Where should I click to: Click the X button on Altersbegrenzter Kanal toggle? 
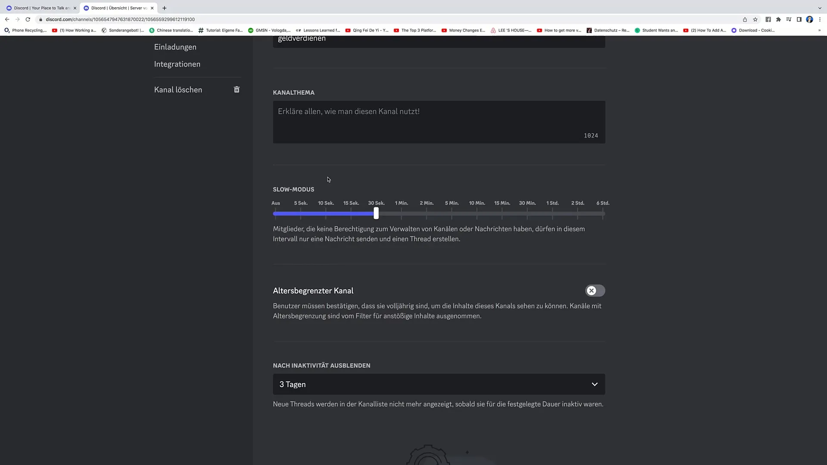point(591,290)
